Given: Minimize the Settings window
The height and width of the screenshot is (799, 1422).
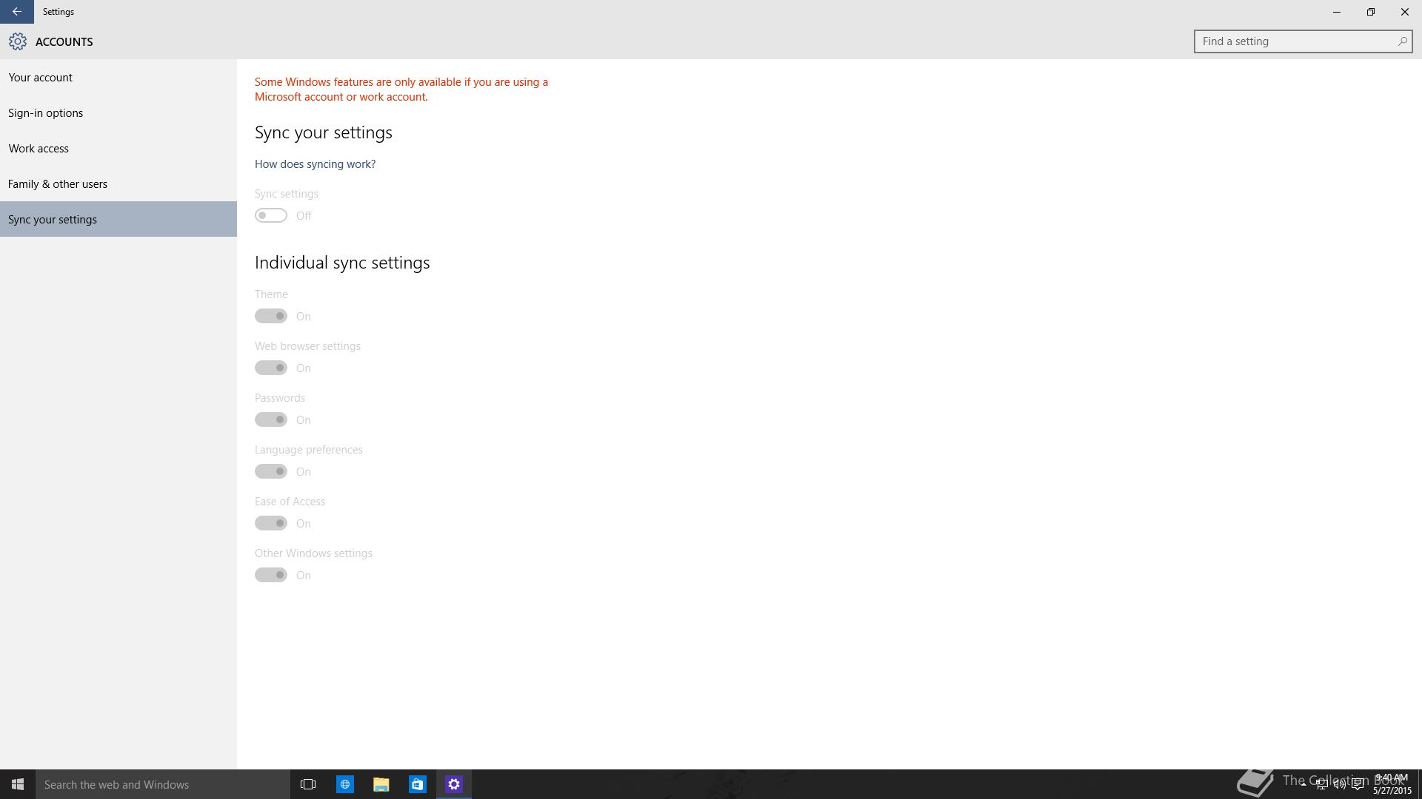Looking at the screenshot, I should click(1337, 12).
